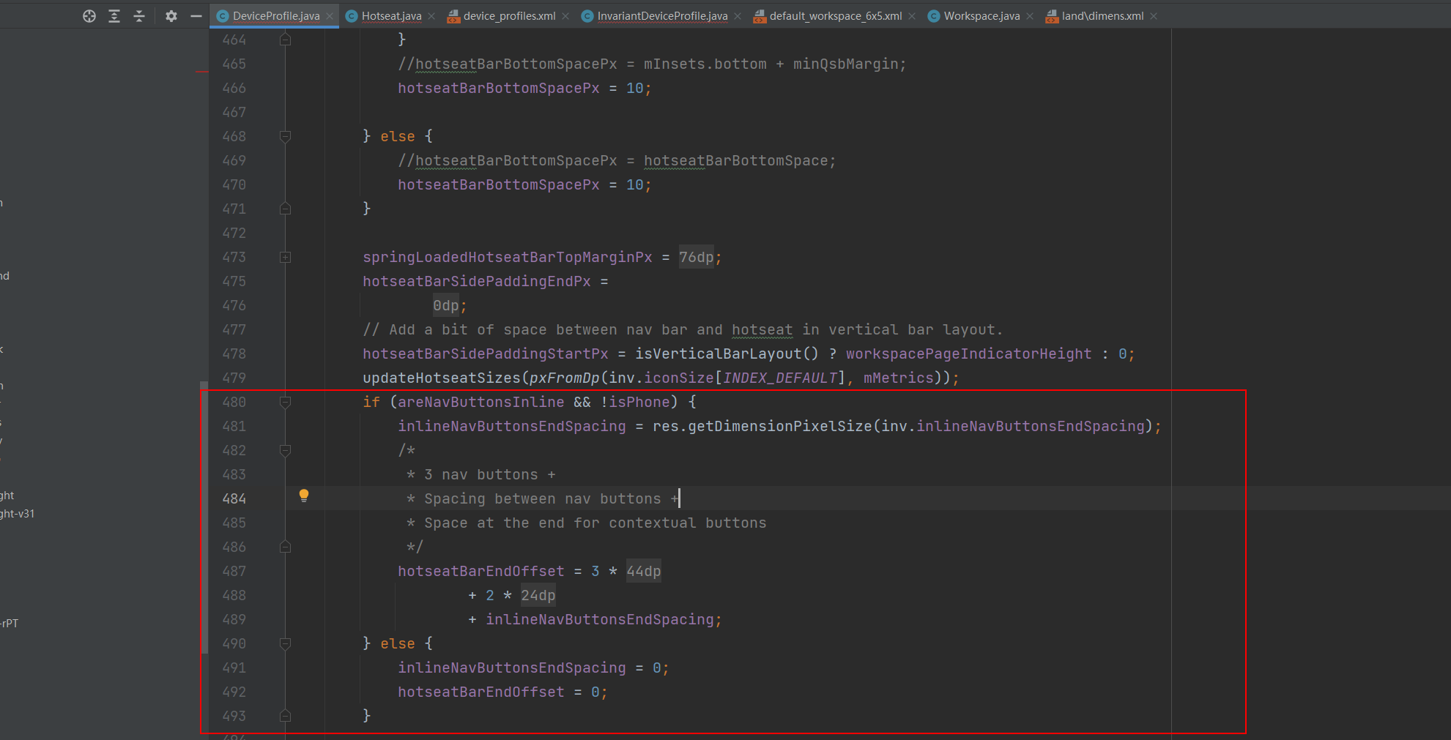
Task: Click the comment fold end marker on line 486
Action: [x=286, y=547]
